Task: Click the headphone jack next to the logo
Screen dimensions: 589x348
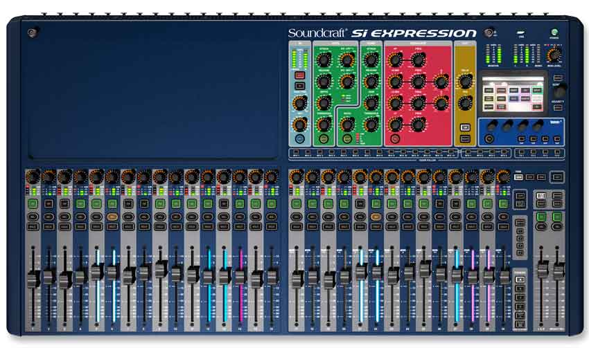Action: [x=489, y=33]
